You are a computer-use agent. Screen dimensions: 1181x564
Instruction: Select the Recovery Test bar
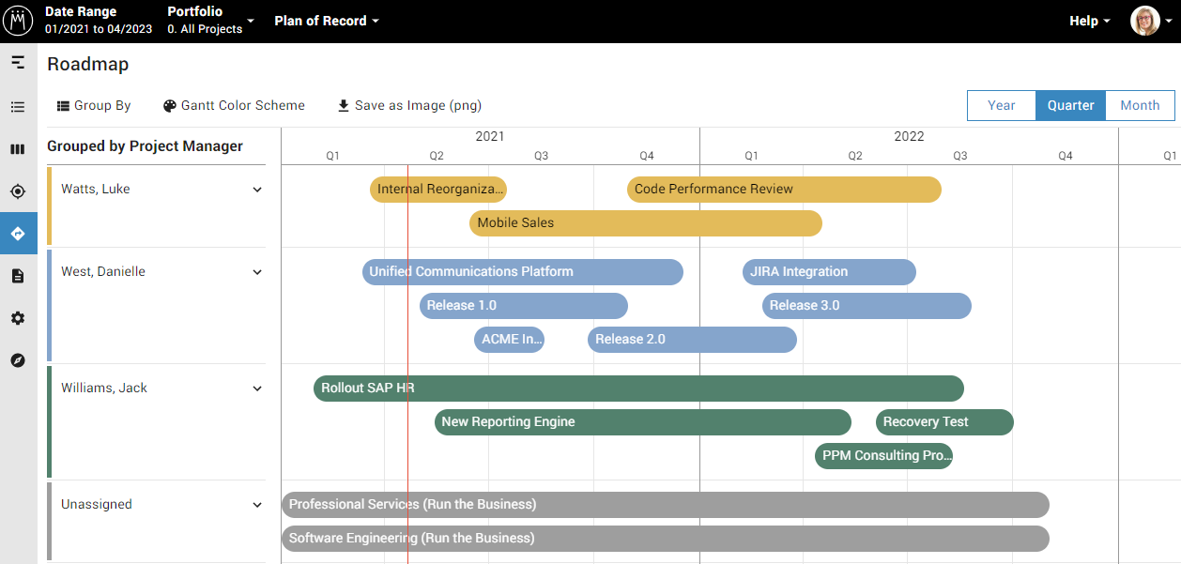(944, 422)
